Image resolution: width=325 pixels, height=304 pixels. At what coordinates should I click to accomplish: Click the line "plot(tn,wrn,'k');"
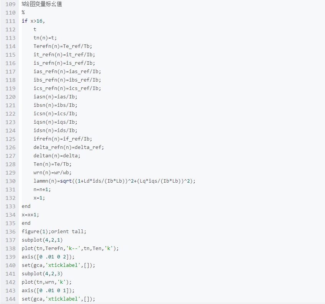click(x=46, y=282)
